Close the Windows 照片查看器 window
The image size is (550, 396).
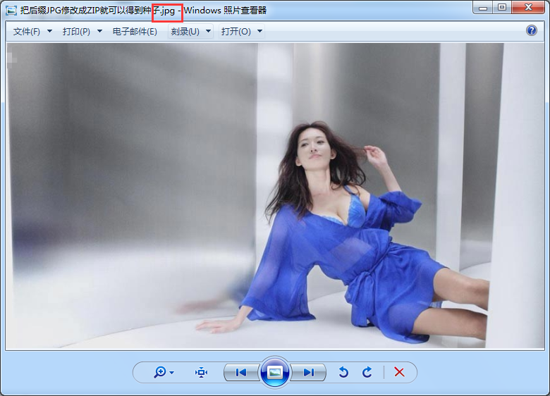(x=528, y=8)
